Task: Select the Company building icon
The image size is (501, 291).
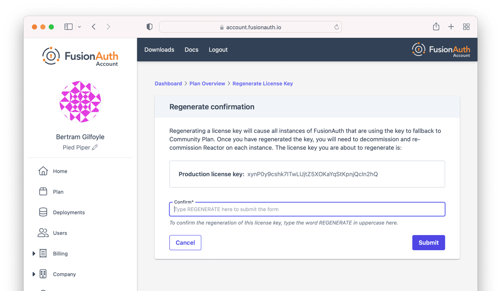Action: pyautogui.click(x=43, y=274)
